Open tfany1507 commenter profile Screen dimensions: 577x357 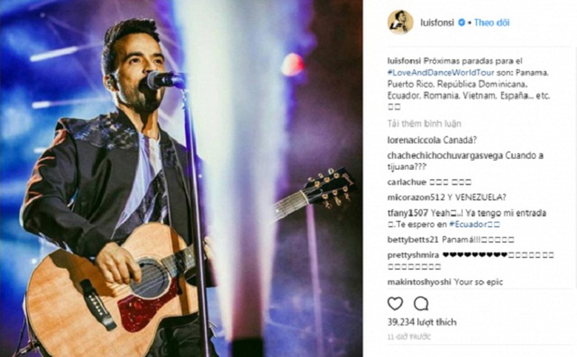(408, 213)
